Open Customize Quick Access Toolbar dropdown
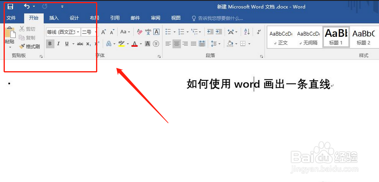 click(x=62, y=6)
